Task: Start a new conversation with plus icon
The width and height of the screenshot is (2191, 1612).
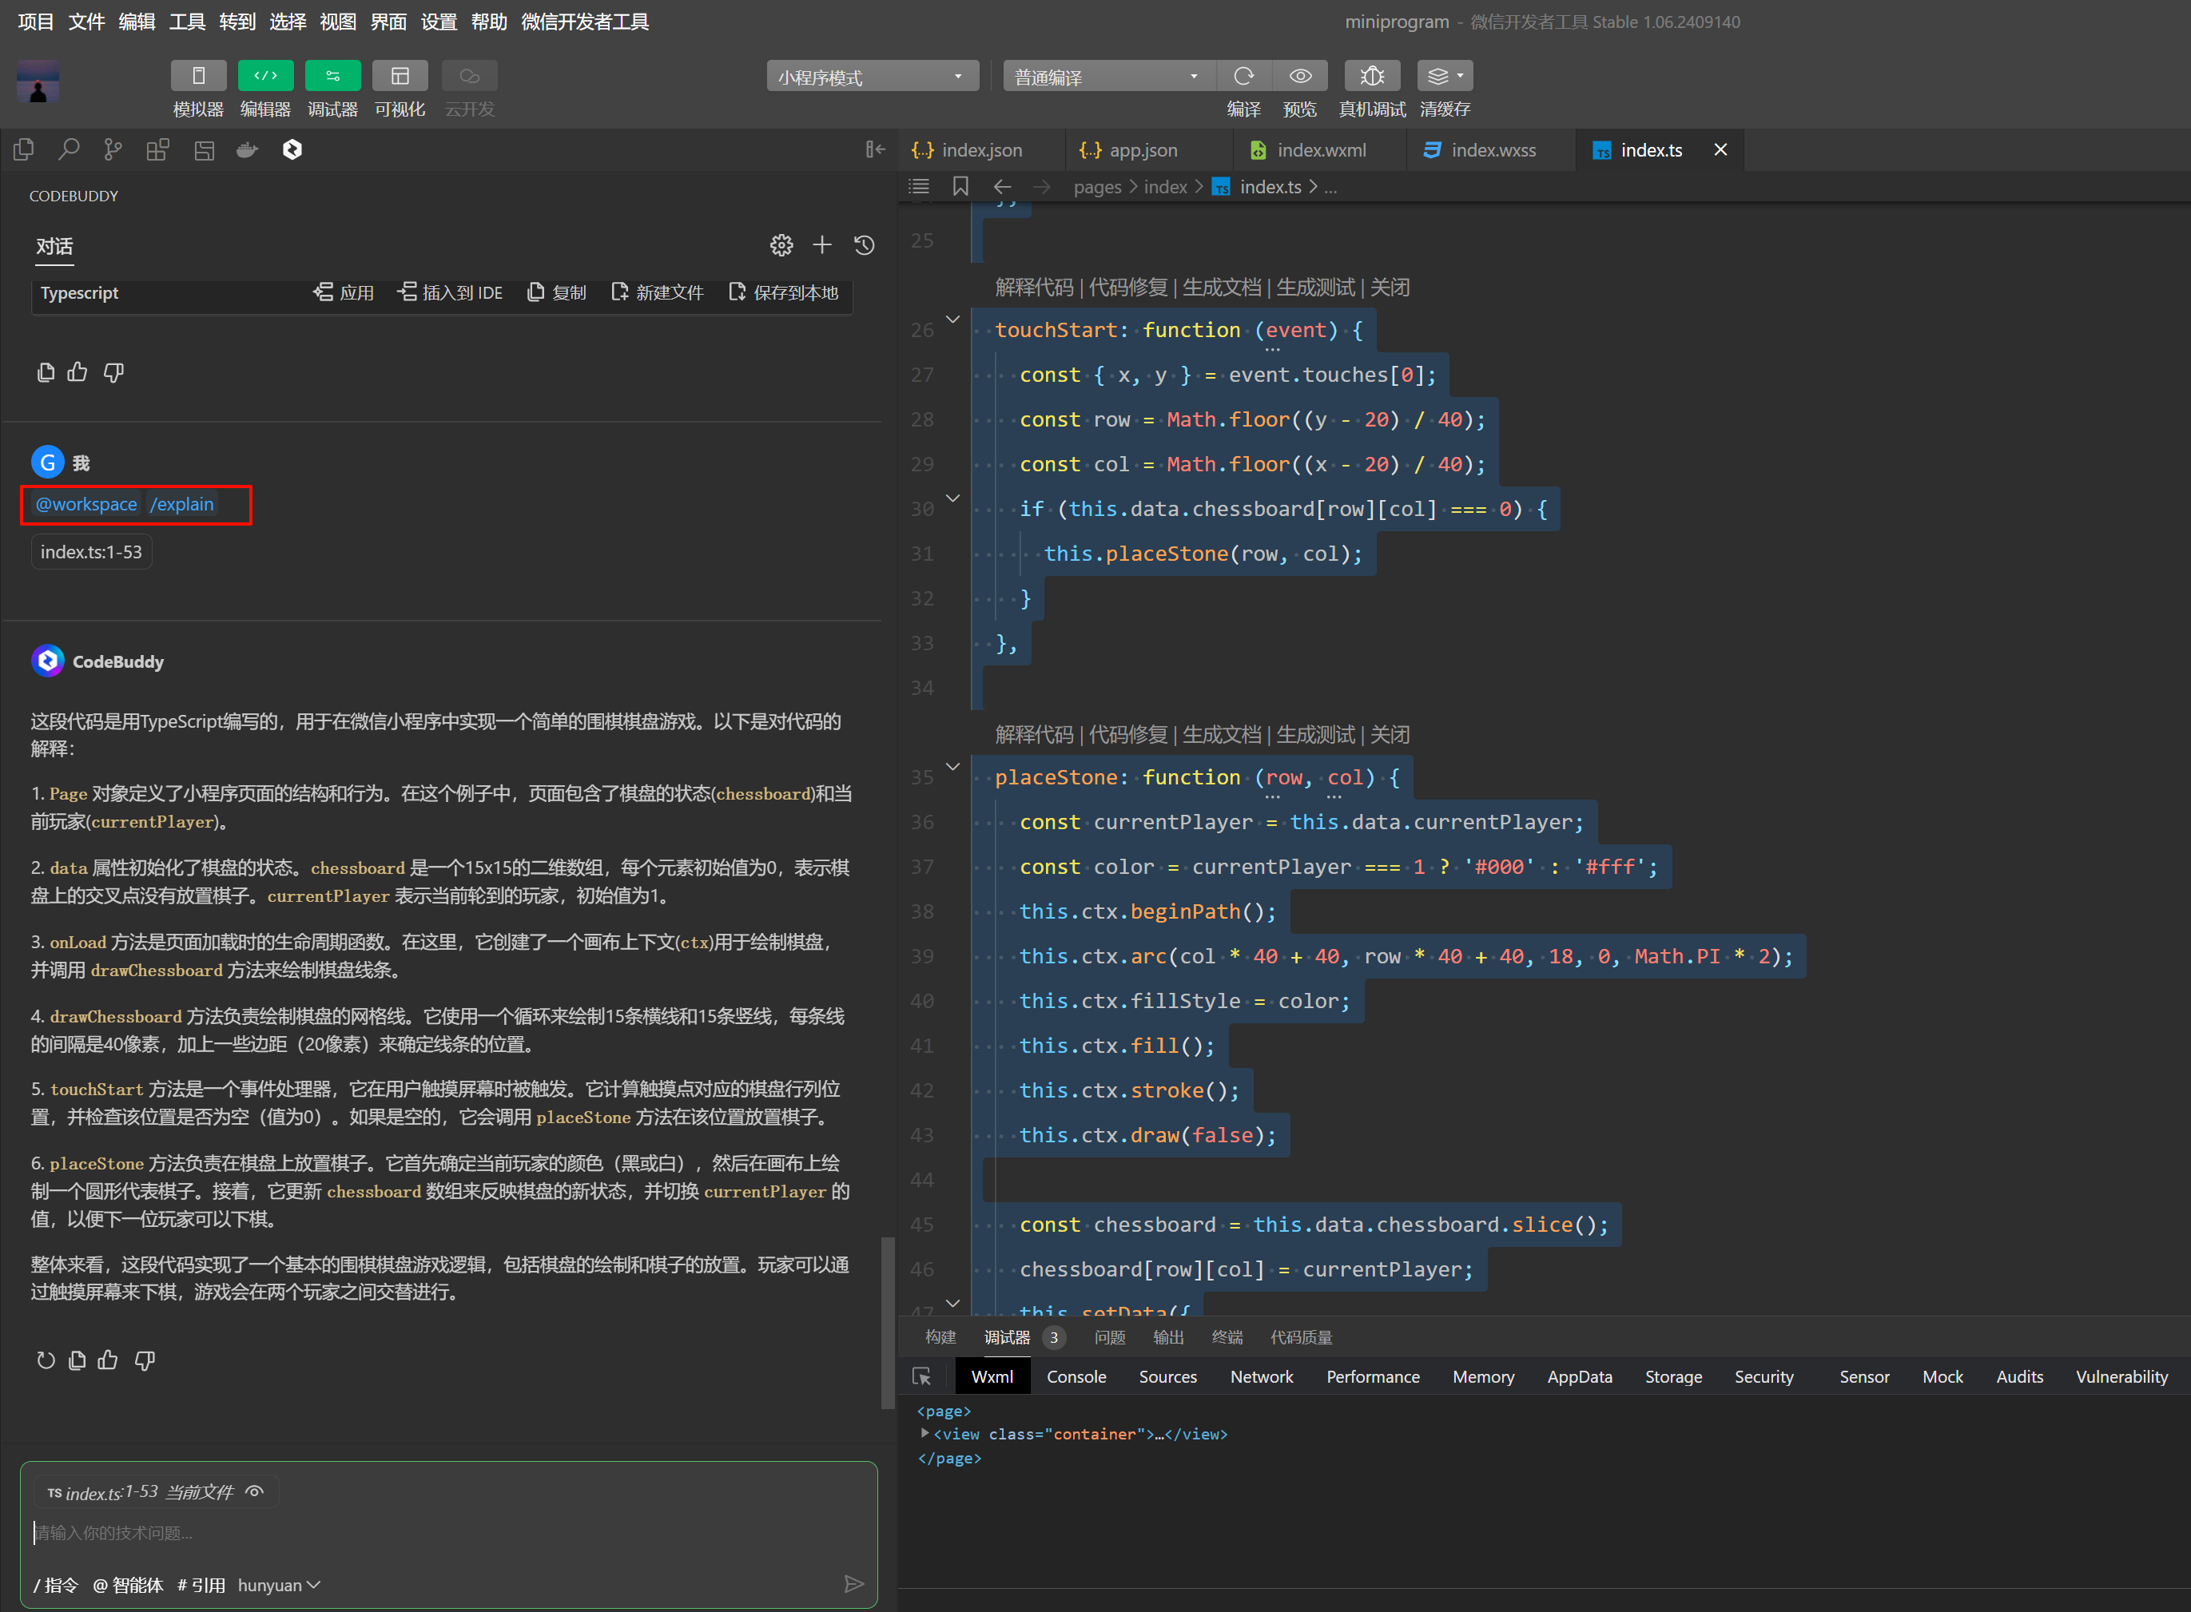Action: (x=821, y=245)
